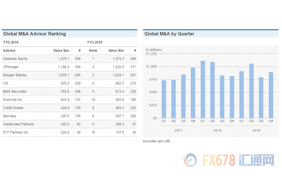The image size is (282, 176).
Task: Select the Barclays row name
Action: point(10,116)
